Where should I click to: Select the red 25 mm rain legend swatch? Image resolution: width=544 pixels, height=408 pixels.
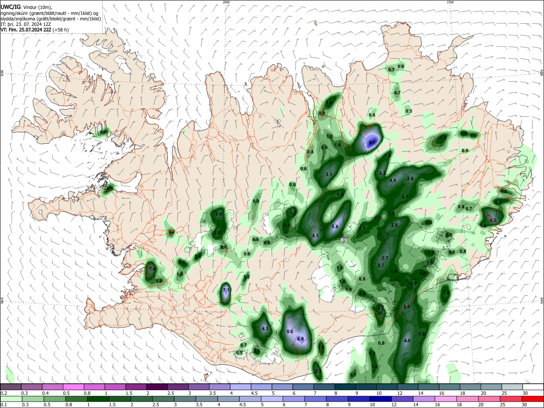(x=510, y=399)
